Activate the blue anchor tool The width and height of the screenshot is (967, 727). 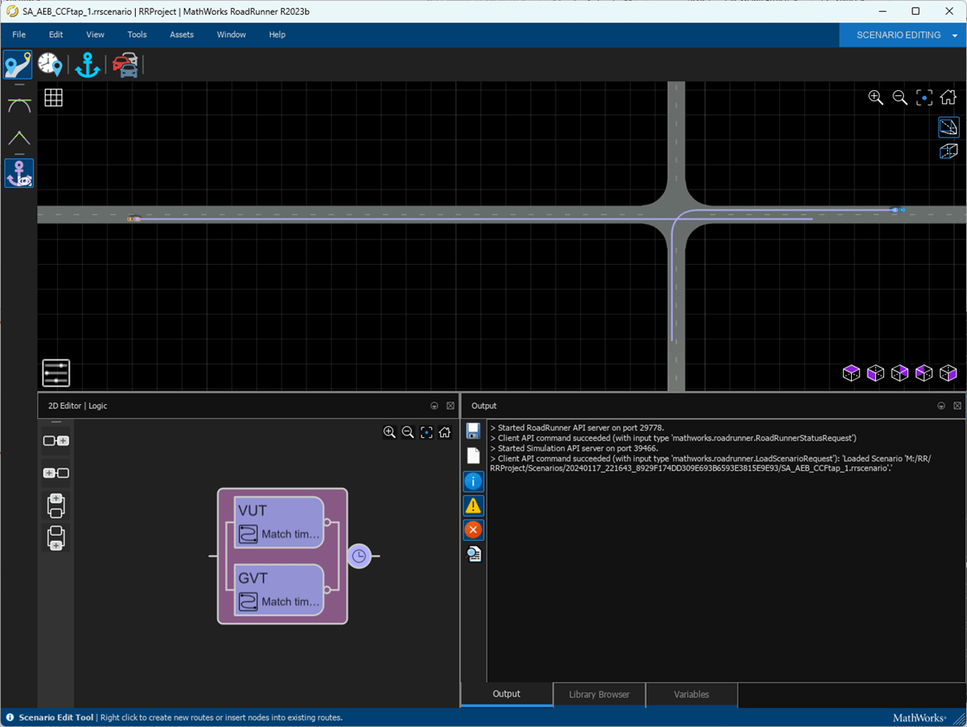pos(87,65)
